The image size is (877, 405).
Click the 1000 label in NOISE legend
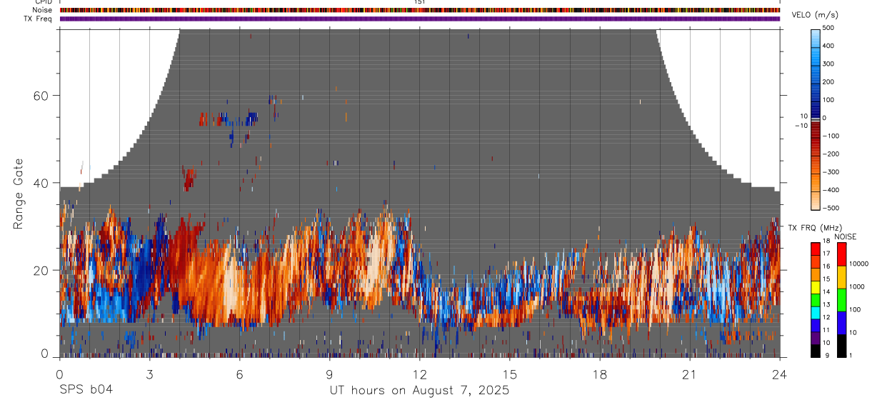pyautogui.click(x=858, y=286)
